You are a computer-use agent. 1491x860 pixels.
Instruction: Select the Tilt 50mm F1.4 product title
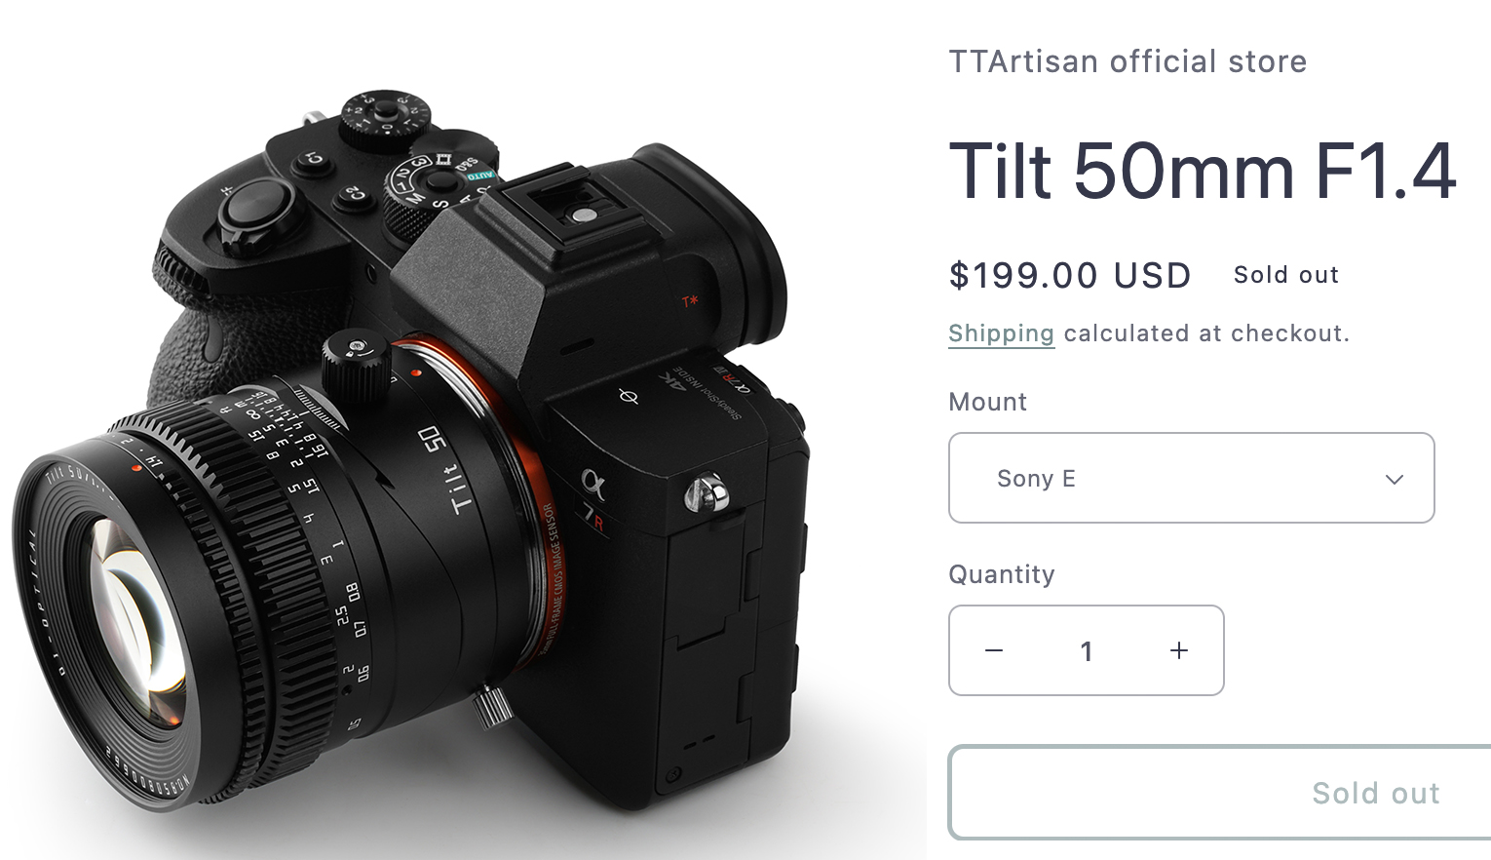pos(1203,171)
